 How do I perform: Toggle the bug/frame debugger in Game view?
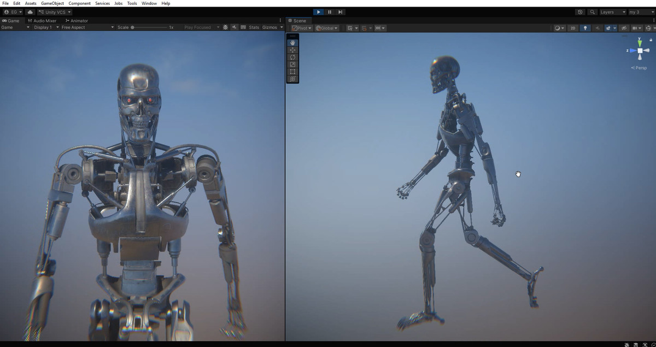[225, 27]
